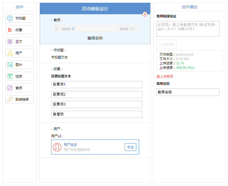
Task: Click the - 音频 - block heading
Action: (57, 20)
